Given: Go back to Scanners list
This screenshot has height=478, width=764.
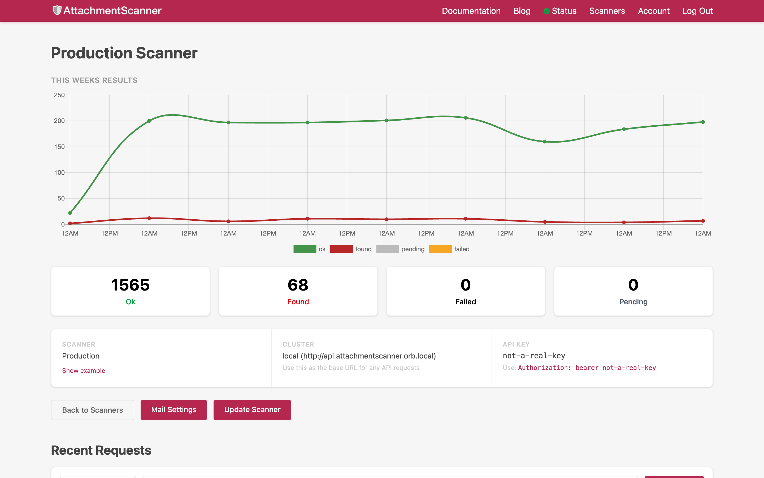Looking at the screenshot, I should [92, 410].
